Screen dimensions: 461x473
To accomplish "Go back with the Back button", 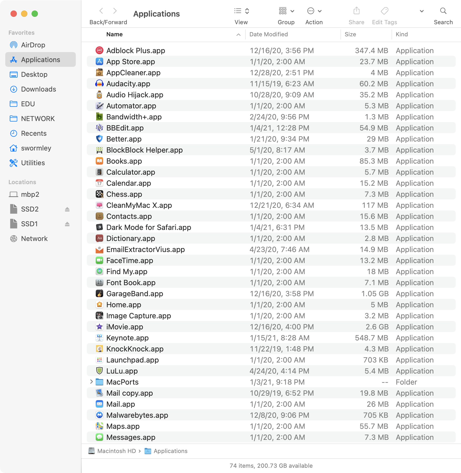I will click(x=101, y=11).
